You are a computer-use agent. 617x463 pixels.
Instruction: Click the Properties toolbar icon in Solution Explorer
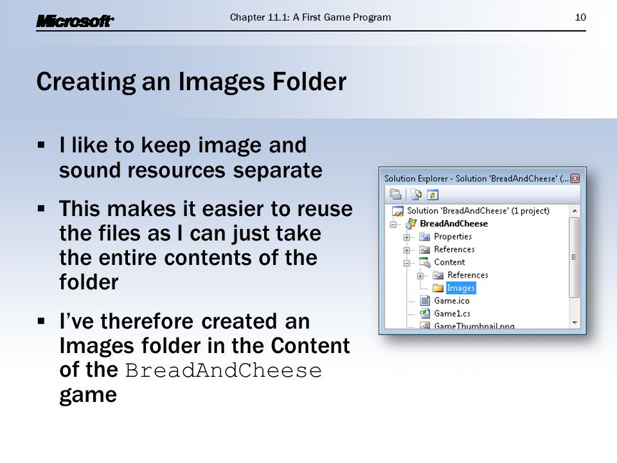click(x=395, y=194)
